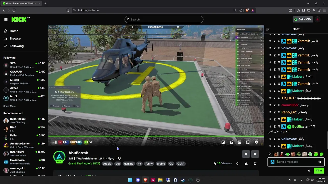The width and height of the screenshot is (328, 184).
Task: Open OSAMAH channel in Following list
Action: [24, 73]
